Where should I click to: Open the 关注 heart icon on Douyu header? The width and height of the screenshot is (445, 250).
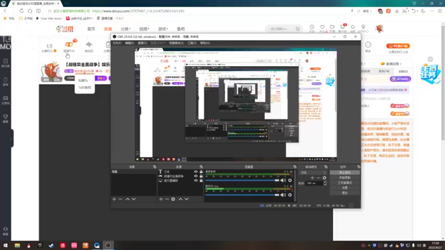pos(322,27)
